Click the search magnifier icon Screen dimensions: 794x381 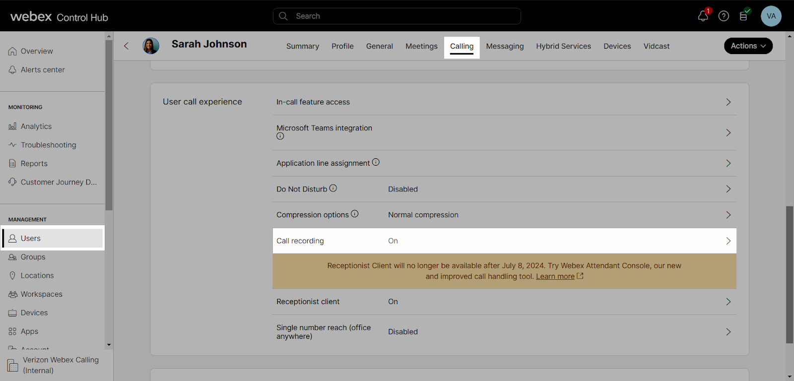(x=283, y=16)
